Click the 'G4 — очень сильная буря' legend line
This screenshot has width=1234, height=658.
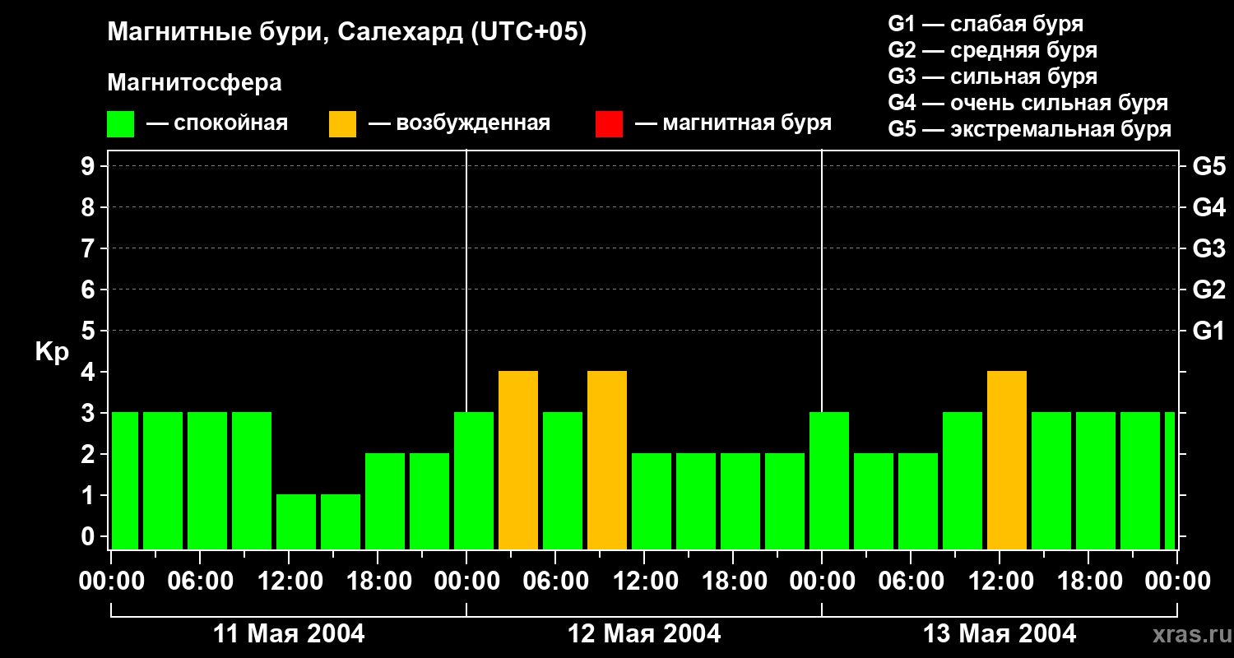1028,103
